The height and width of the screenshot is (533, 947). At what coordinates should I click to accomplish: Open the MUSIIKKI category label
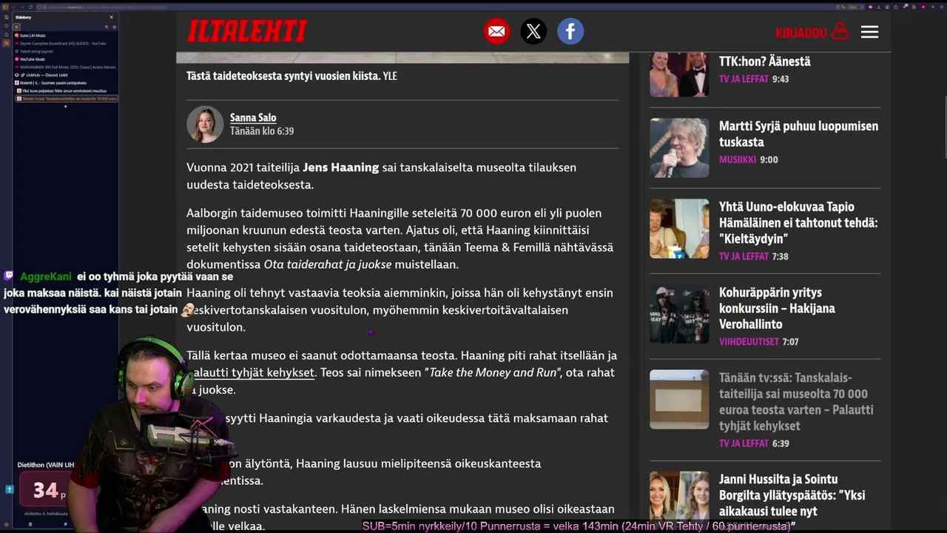[x=738, y=159]
